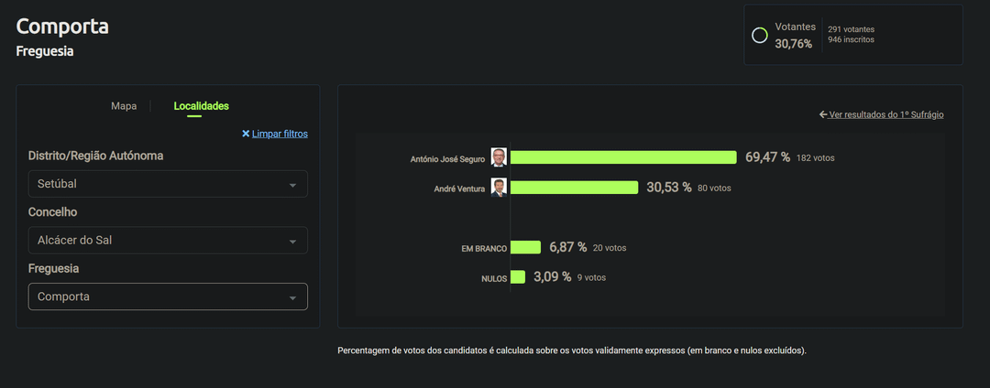Image resolution: width=990 pixels, height=388 pixels.
Task: Open the Distrito Setúbal dropdown
Action: [x=168, y=184]
